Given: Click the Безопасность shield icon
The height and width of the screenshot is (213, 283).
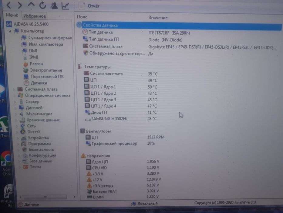Looking at the screenshot, I should coord(24,150).
